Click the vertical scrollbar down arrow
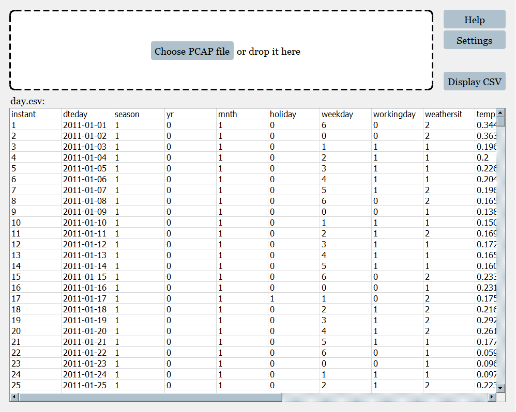Image resolution: width=516 pixels, height=412 pixels. [500, 388]
